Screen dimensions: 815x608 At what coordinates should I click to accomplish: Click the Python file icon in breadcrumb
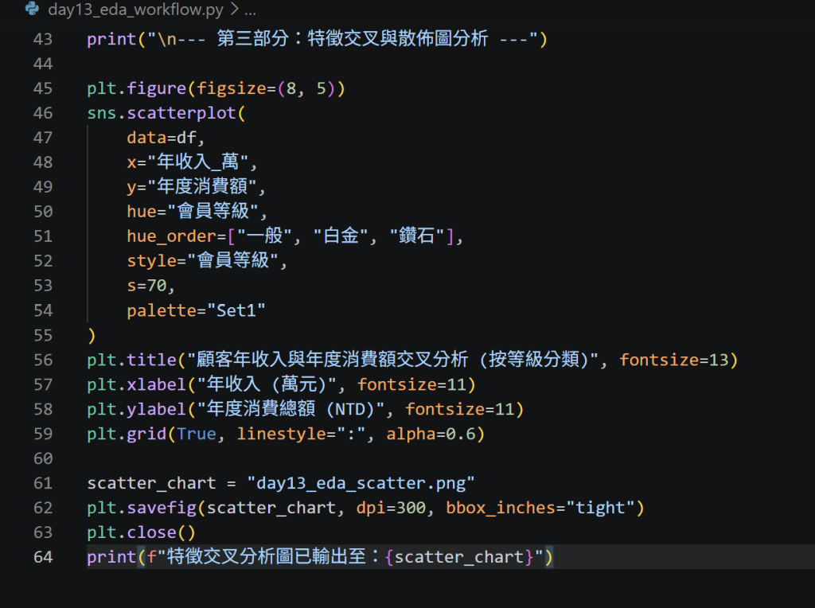(x=32, y=8)
